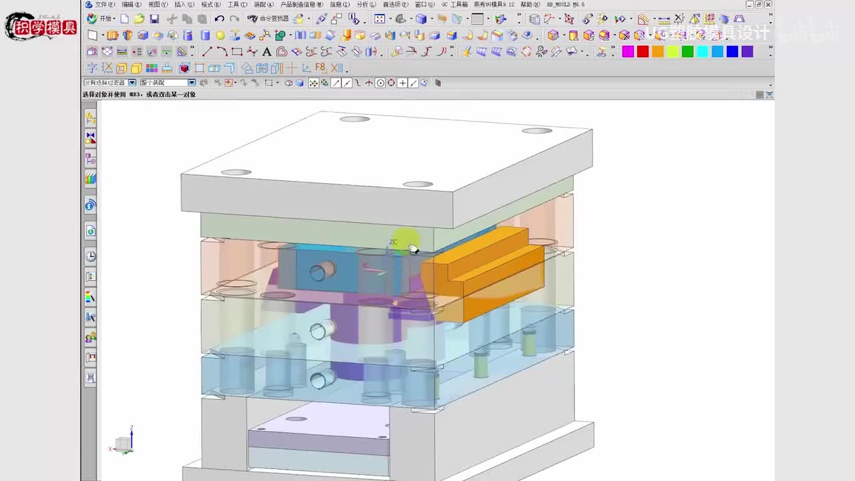This screenshot has width=855, height=481.
Task: Open the colored books library tab
Action: pos(91,179)
